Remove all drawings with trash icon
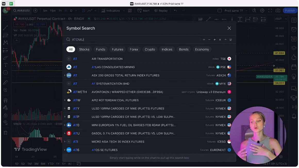 [x=5, y=133]
